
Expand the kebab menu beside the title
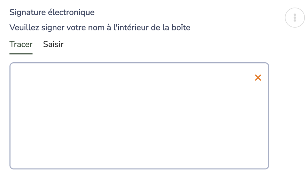click(295, 18)
